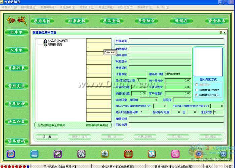Viewport: 235px width, 168px height.
Task: Expand 分类结构图 全部展开 link
Action: (51, 125)
